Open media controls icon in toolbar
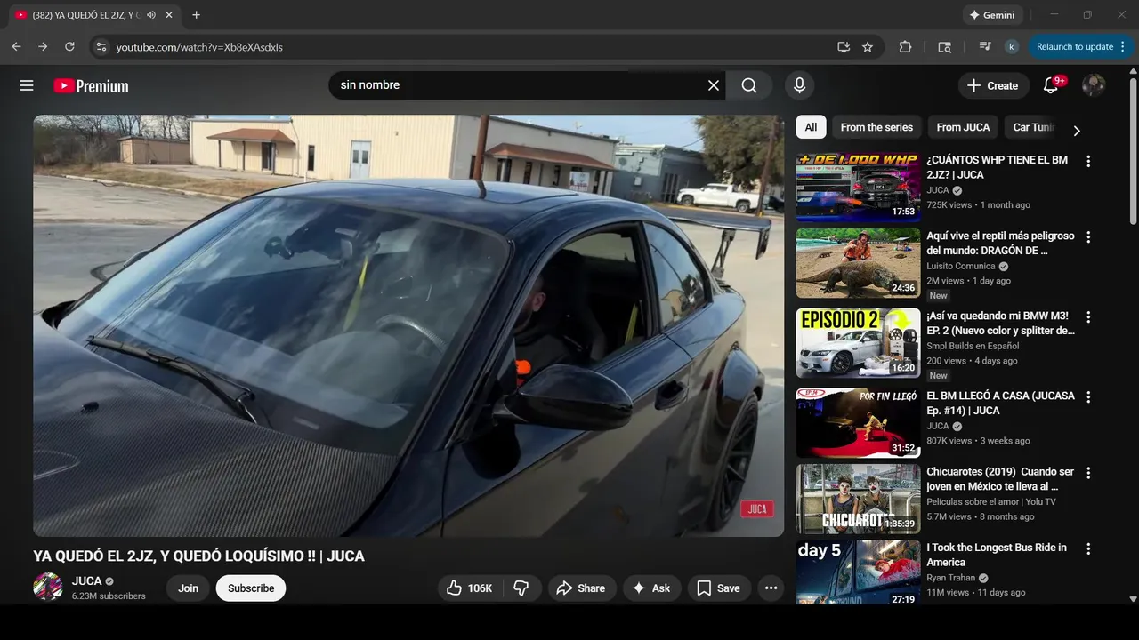Screen dimensions: 1139x640 (985, 47)
